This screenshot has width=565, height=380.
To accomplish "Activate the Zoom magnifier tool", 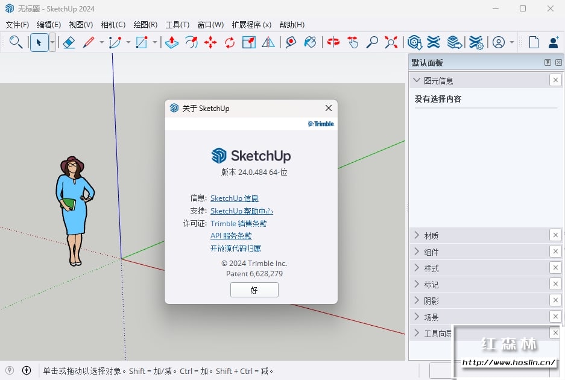I will click(372, 42).
